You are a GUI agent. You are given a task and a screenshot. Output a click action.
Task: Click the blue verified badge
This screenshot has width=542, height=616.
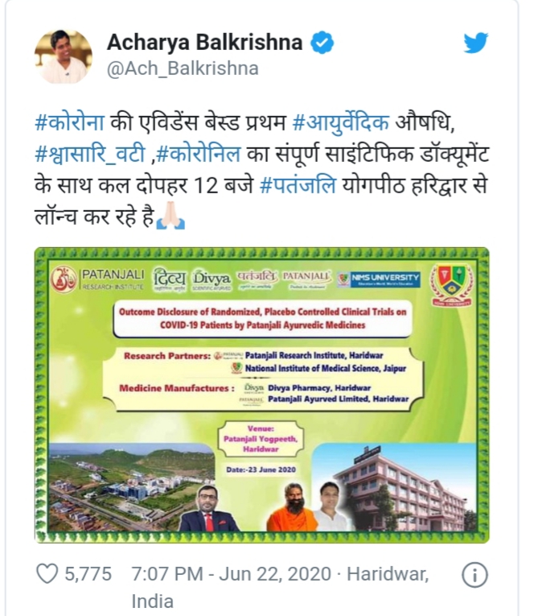322,43
